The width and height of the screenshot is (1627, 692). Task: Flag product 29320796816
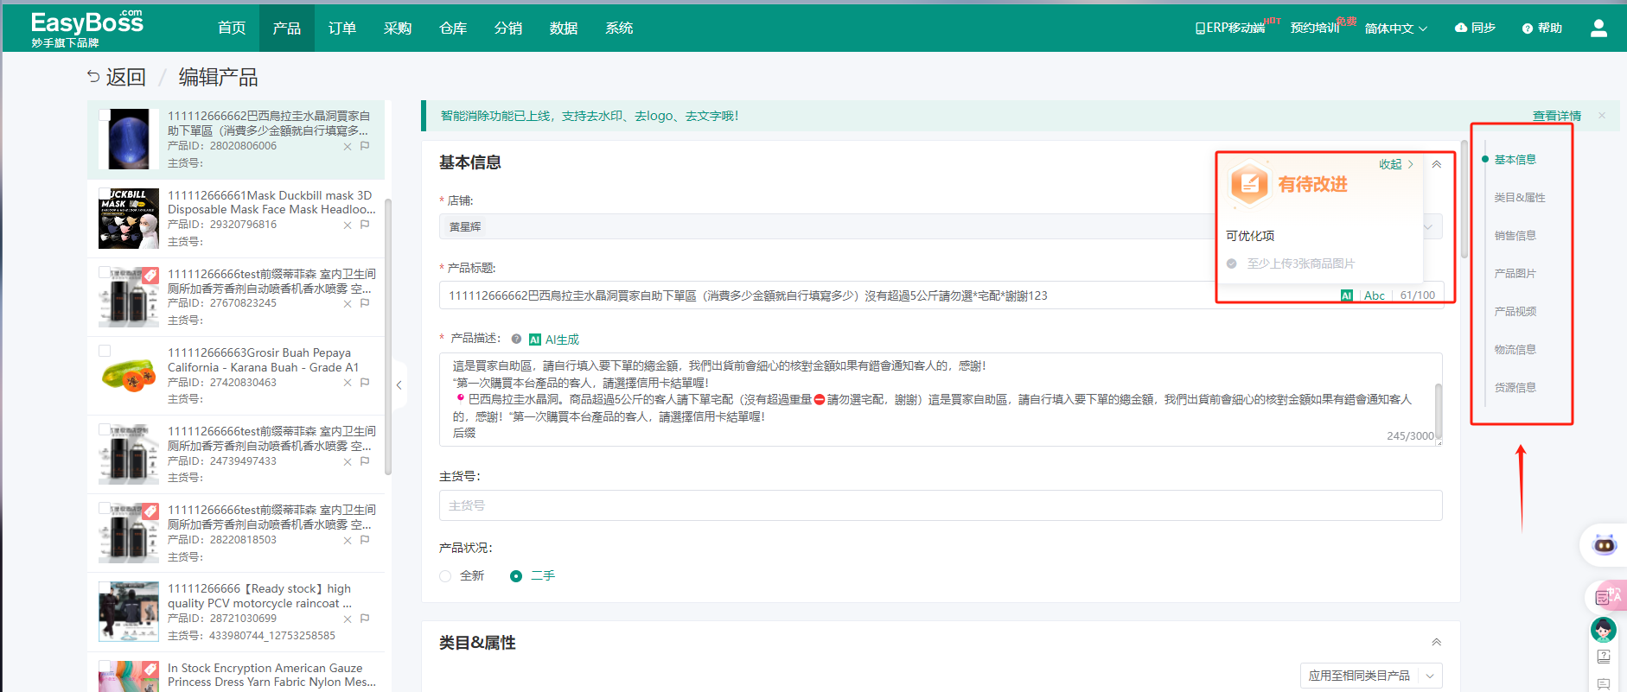pos(365,225)
